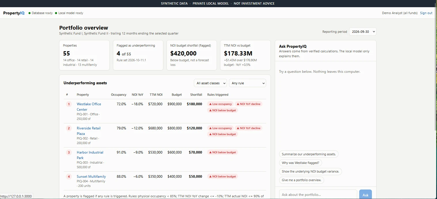The height and width of the screenshot is (199, 437).
Task: Click Riverside's −12.0% NOI YoY value
Action: [x=137, y=128]
